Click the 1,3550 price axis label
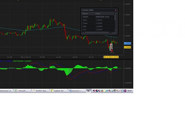Image resolution: width=185 pixels, height=116 pixels. point(127,4)
